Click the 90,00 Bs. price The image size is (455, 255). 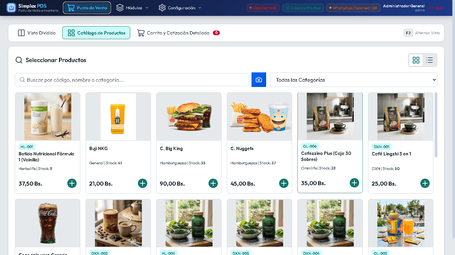pos(172,184)
